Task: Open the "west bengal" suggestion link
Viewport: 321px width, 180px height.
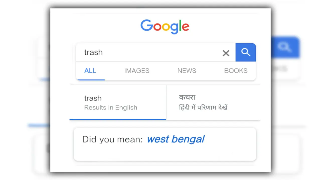Action: click(x=176, y=139)
